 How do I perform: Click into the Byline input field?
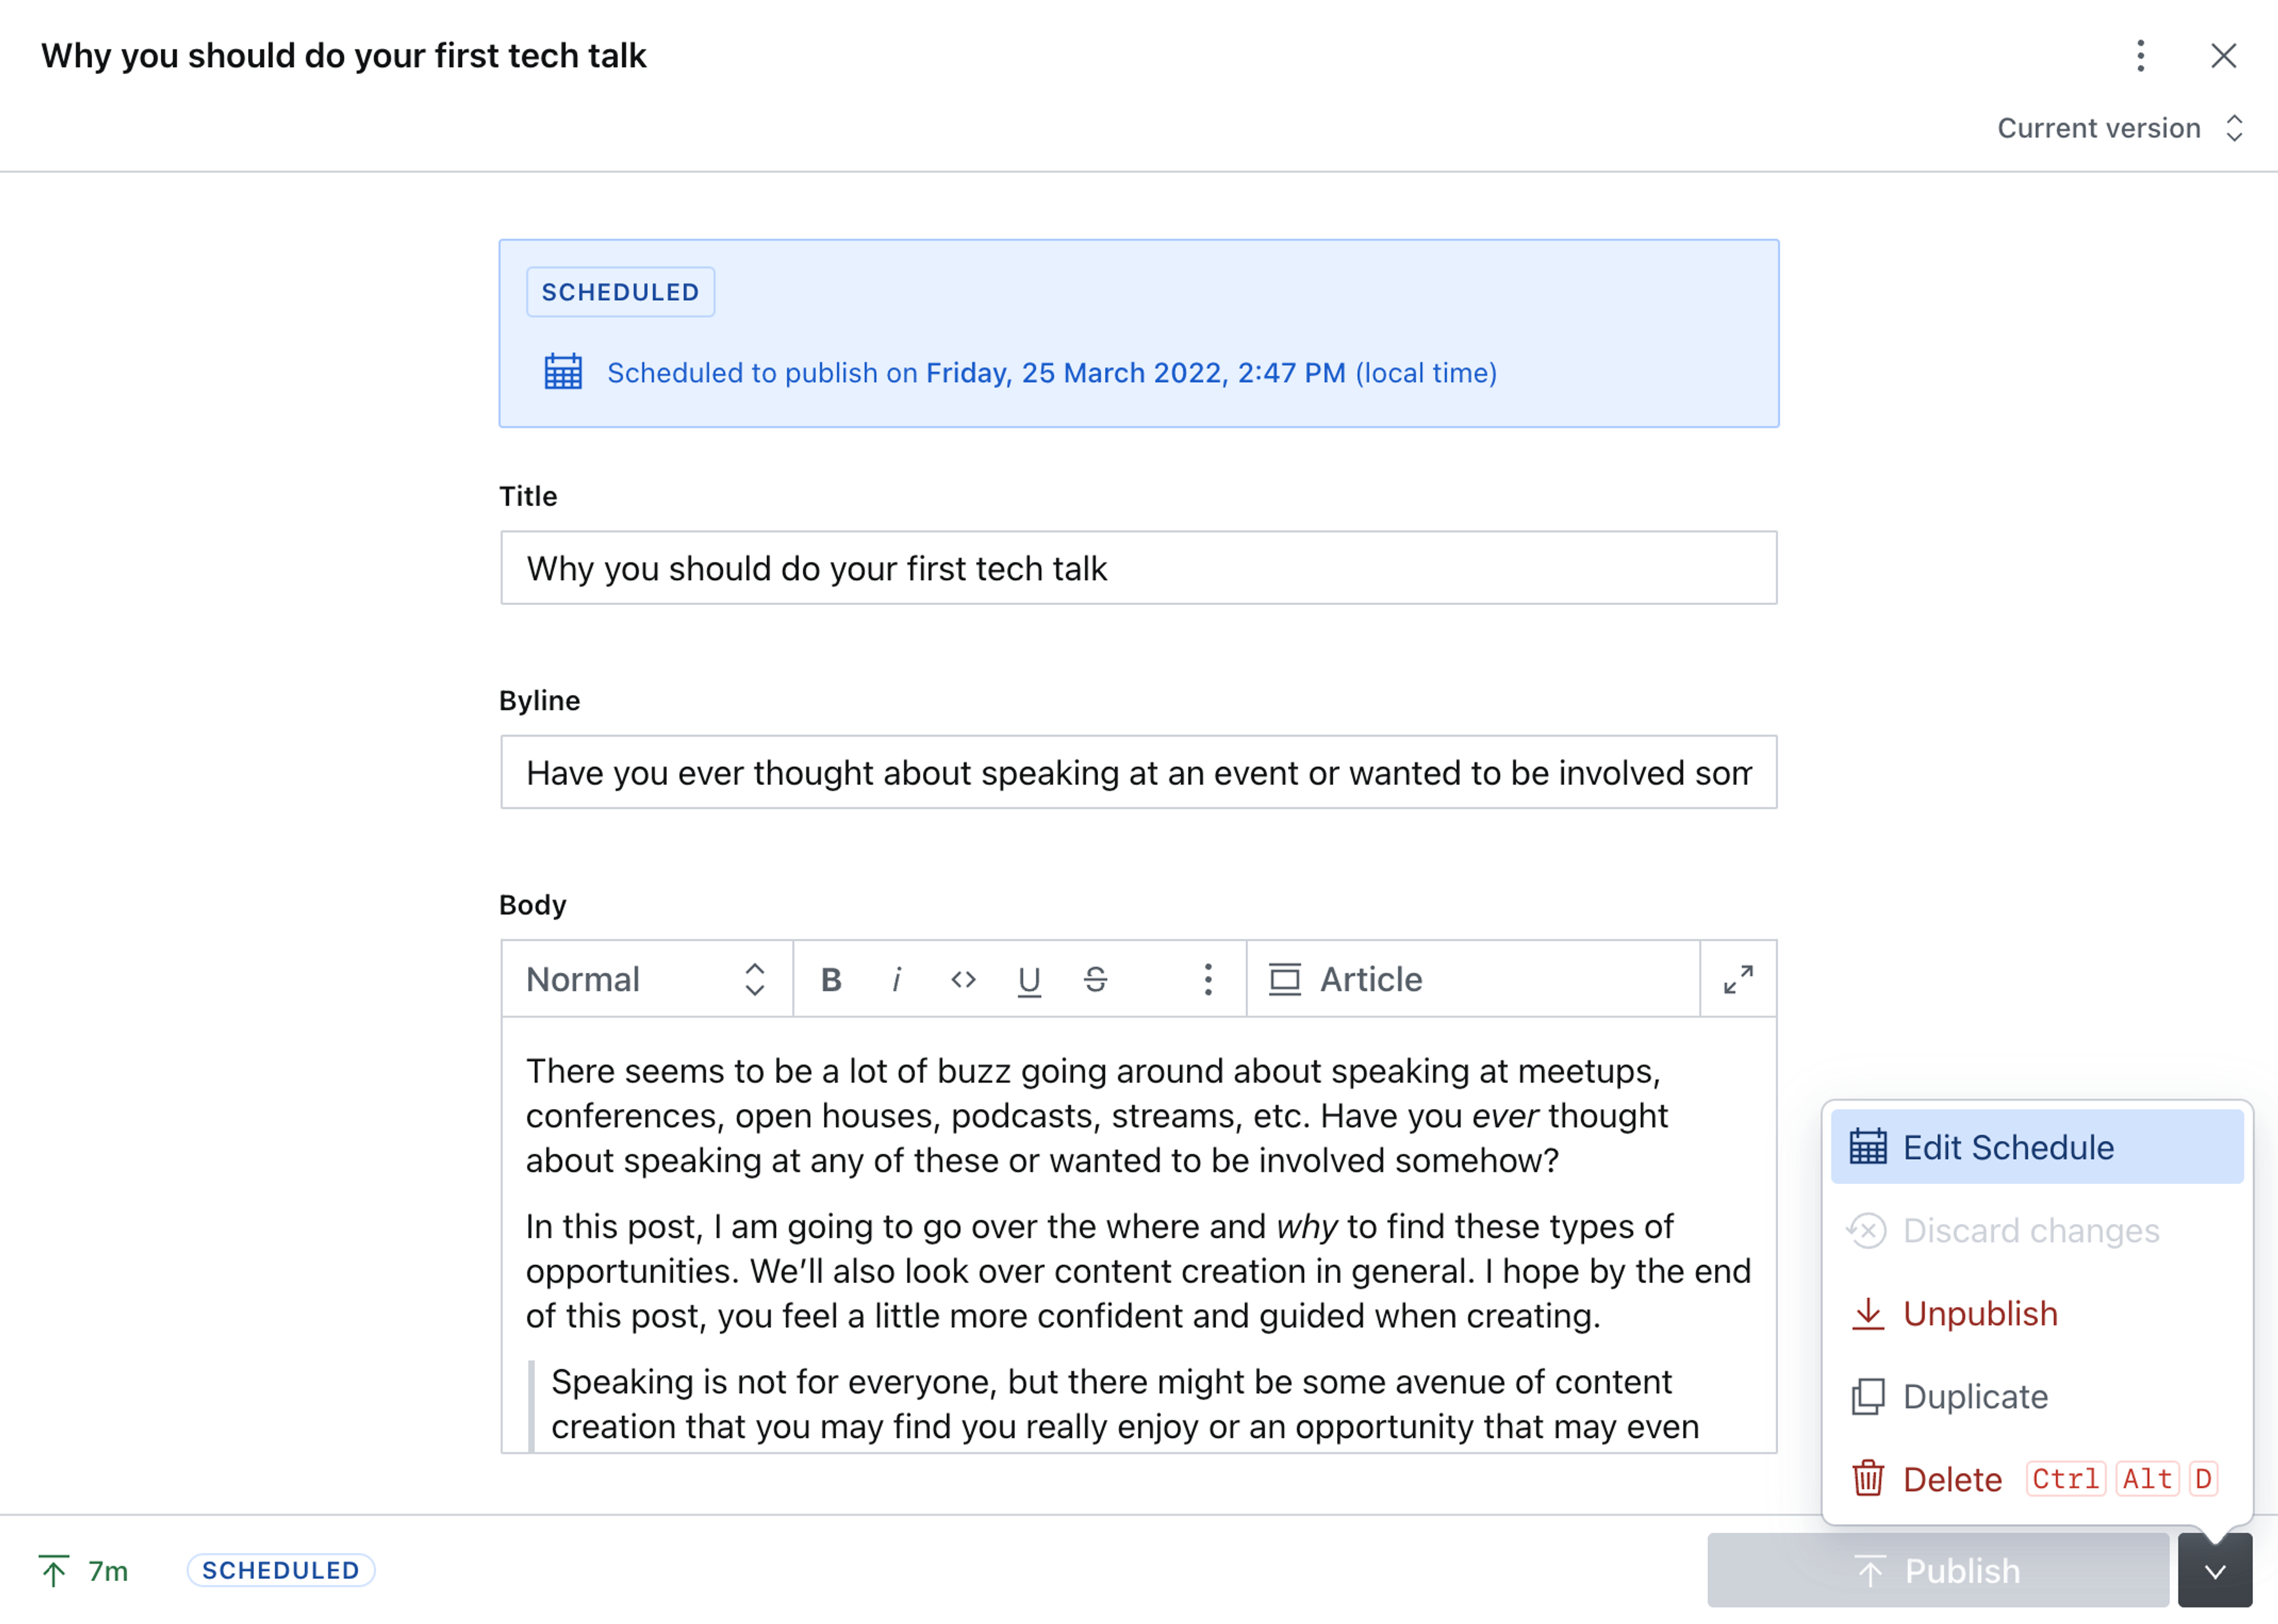pyautogui.click(x=1138, y=772)
